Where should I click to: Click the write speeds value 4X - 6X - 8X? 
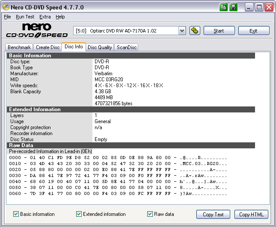(129, 85)
